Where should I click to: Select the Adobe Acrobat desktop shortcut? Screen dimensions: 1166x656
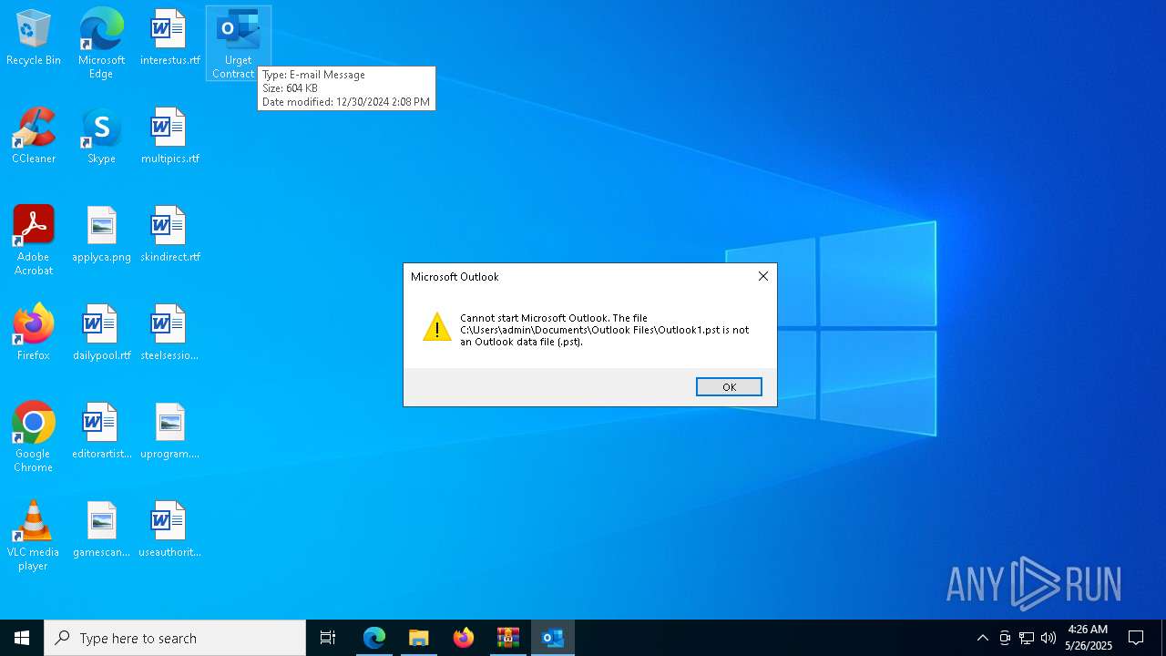coord(34,241)
